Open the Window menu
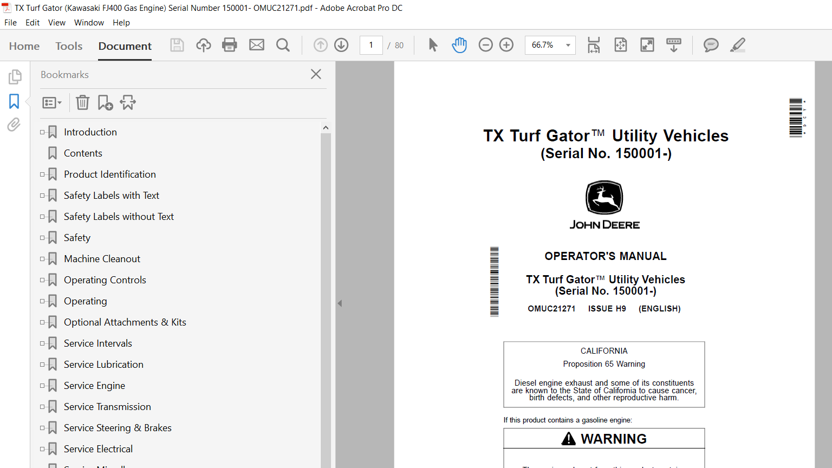 pos(89,23)
